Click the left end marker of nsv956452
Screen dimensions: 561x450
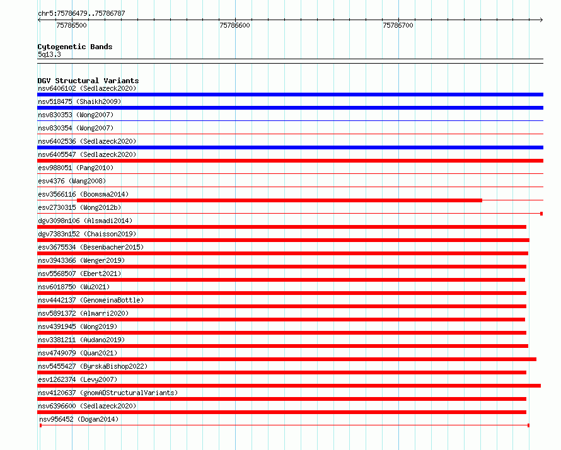[41, 425]
